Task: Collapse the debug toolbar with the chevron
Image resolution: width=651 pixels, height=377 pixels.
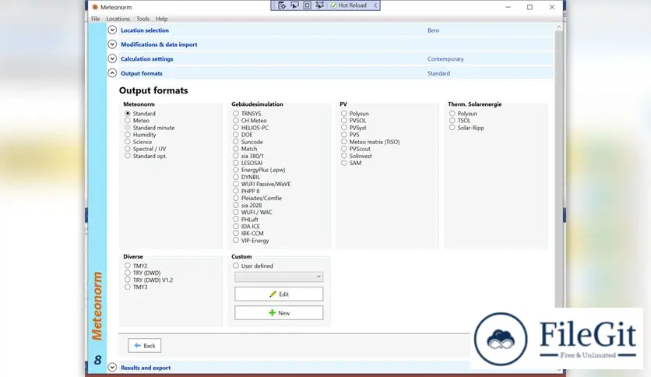Action: pyautogui.click(x=375, y=5)
